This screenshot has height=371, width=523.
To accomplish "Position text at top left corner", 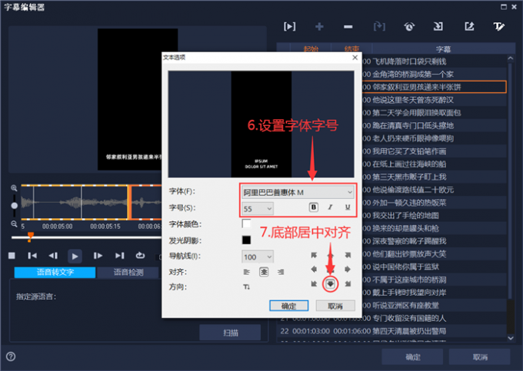I will [314, 255].
